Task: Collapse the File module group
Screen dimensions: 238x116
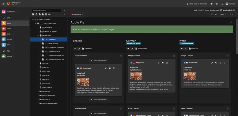Action: [x=26, y=51]
